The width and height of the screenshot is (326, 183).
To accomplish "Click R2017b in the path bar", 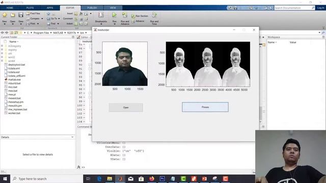I will pos(71,33).
